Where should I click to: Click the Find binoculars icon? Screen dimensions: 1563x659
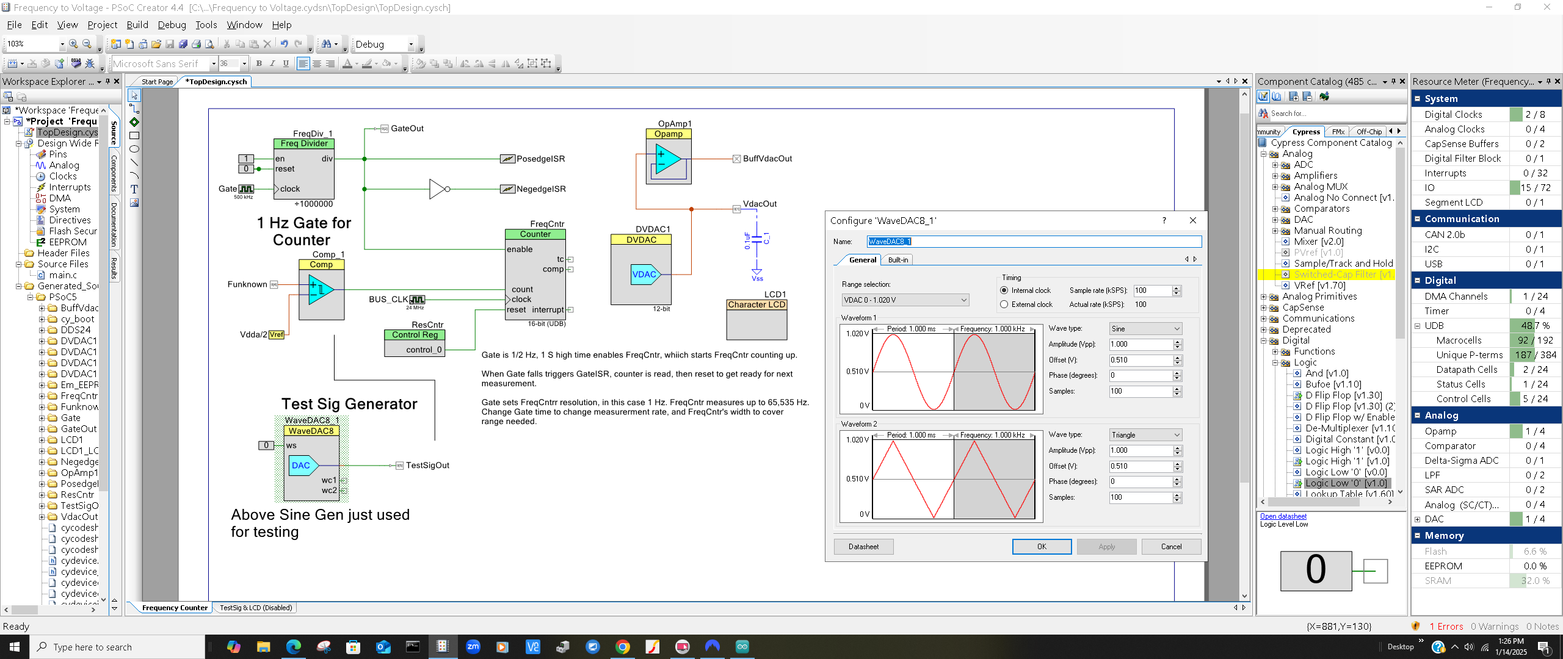327,44
